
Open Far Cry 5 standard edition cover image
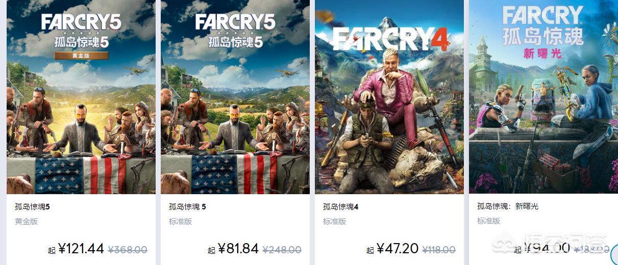click(x=235, y=97)
